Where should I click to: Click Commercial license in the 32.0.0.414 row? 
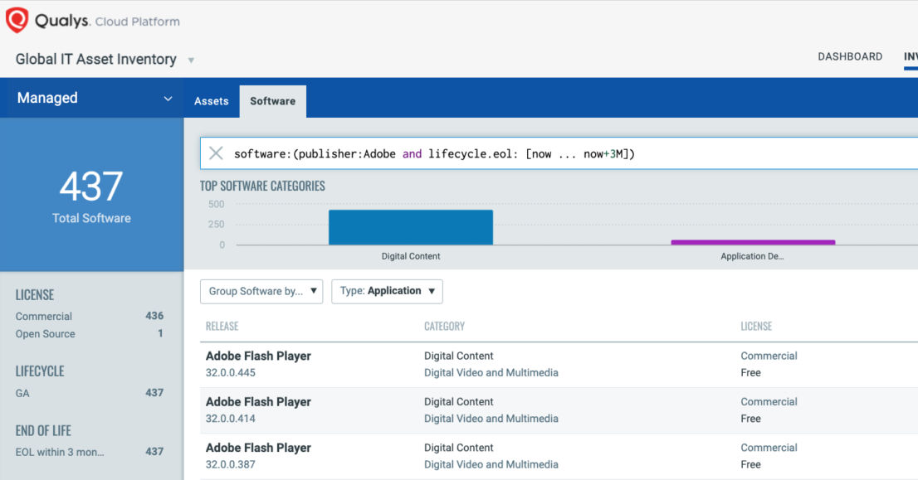pyautogui.click(x=769, y=402)
